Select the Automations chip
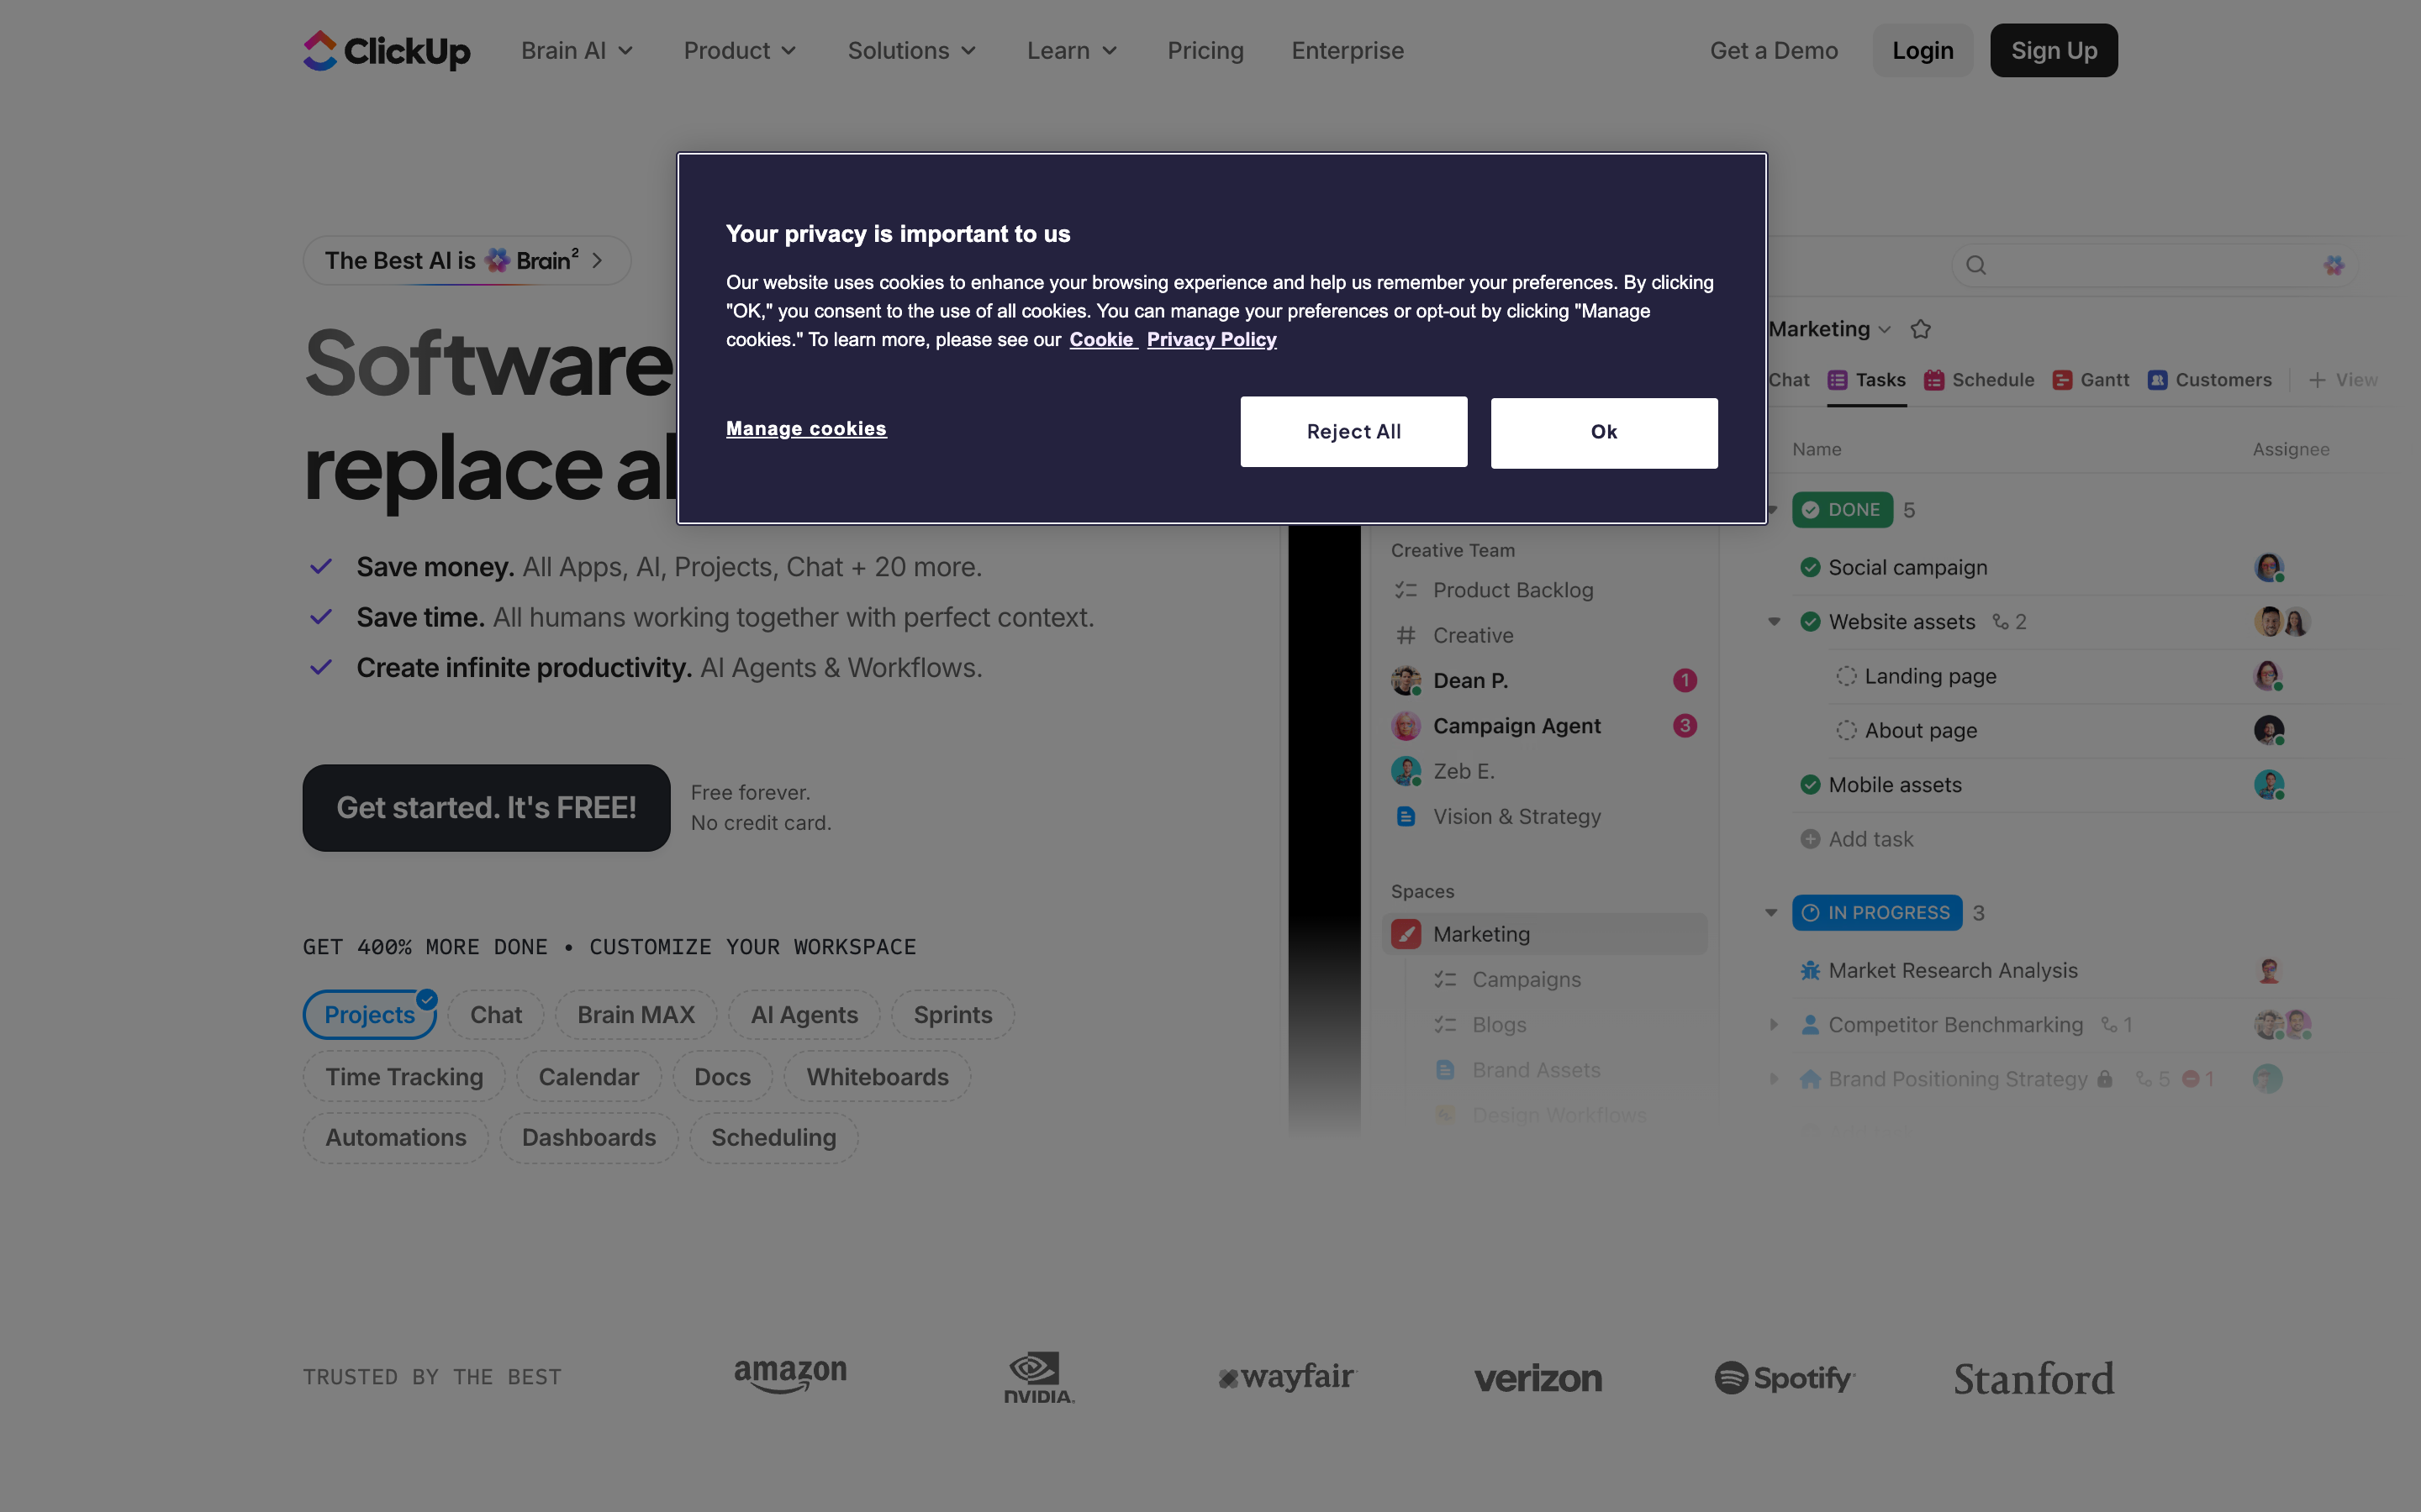The width and height of the screenshot is (2421, 1512). pyautogui.click(x=395, y=1137)
